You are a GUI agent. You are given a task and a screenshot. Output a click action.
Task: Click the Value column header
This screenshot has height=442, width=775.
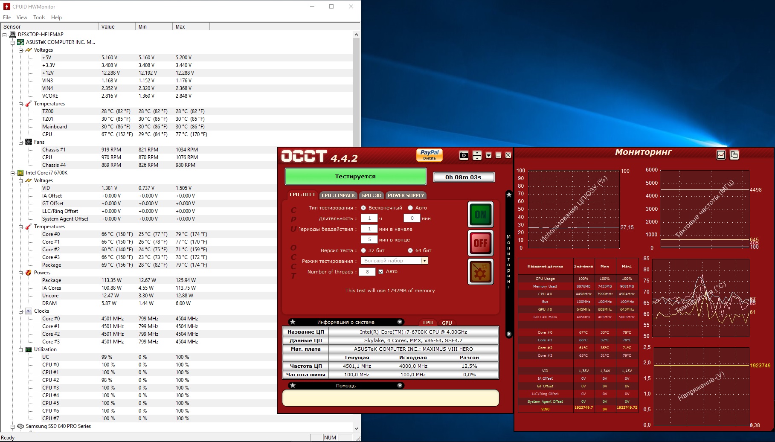coord(117,26)
